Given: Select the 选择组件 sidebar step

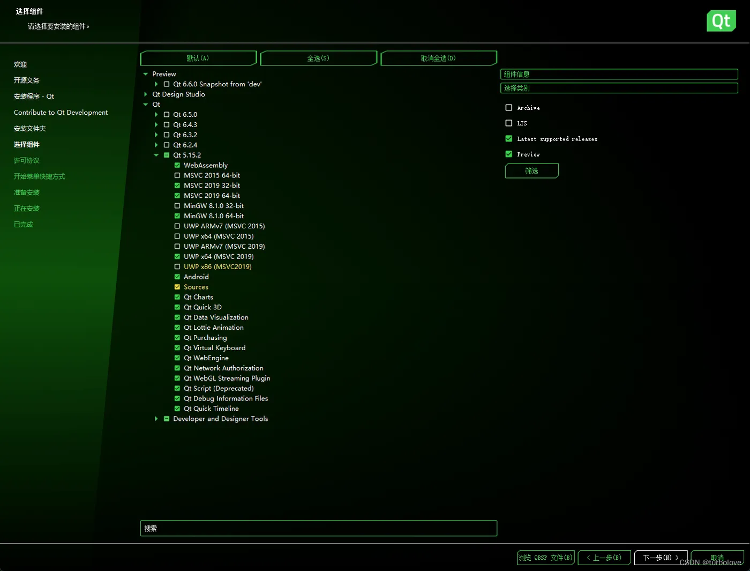Looking at the screenshot, I should 27,145.
